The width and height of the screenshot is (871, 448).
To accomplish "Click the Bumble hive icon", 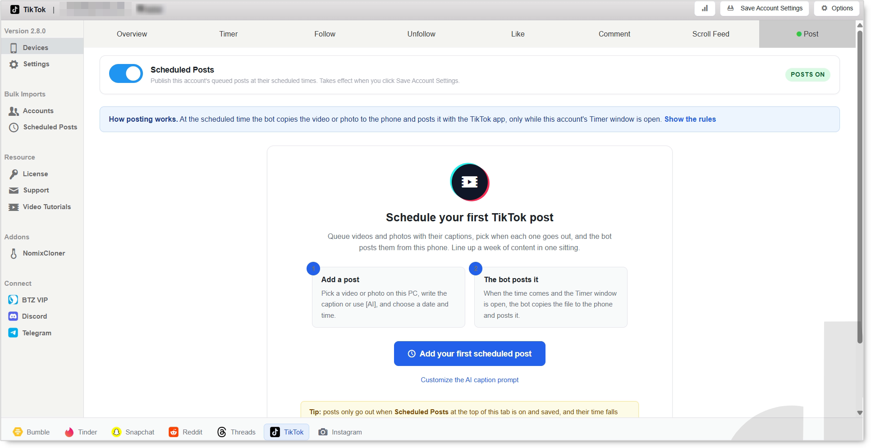I will click(x=18, y=432).
